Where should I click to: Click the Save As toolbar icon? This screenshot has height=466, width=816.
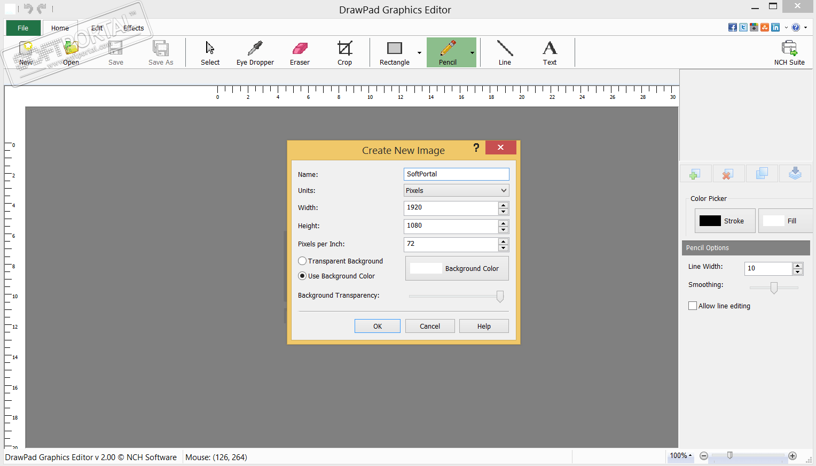(161, 52)
